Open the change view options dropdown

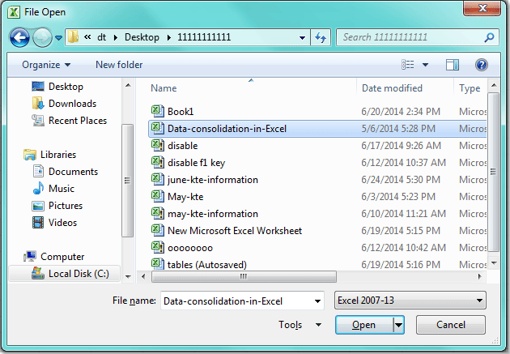point(427,65)
